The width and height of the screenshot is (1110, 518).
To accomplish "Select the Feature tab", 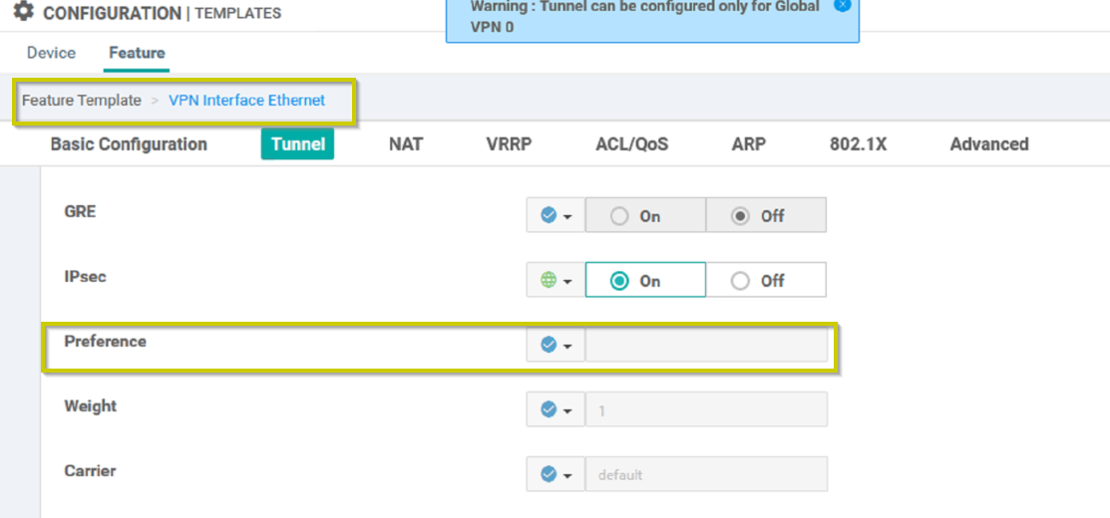I will 137,53.
